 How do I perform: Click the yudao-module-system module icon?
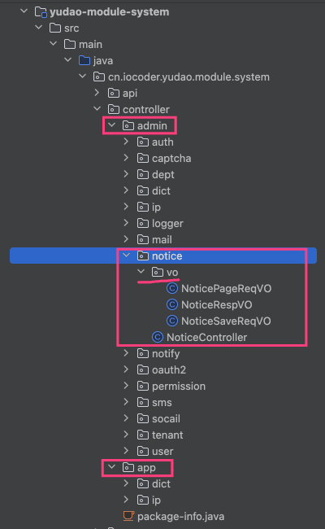tap(41, 12)
